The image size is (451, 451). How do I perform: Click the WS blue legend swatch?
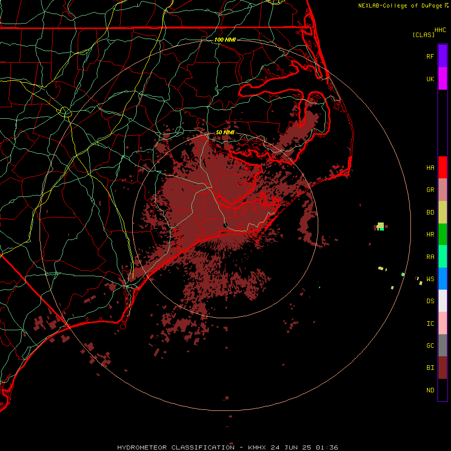pyautogui.click(x=442, y=279)
